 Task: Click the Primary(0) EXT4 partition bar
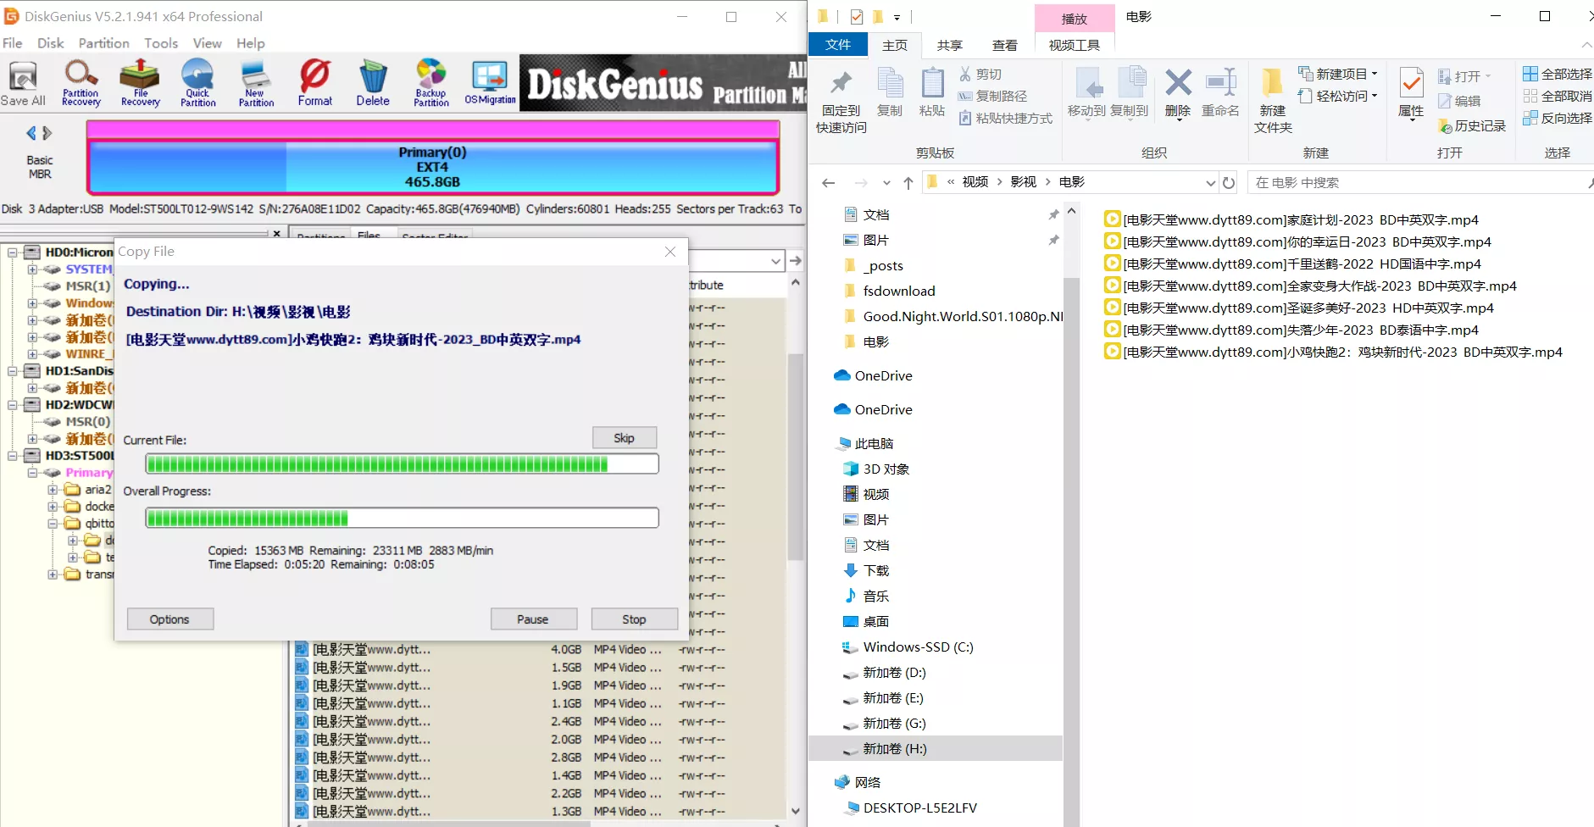pyautogui.click(x=432, y=167)
